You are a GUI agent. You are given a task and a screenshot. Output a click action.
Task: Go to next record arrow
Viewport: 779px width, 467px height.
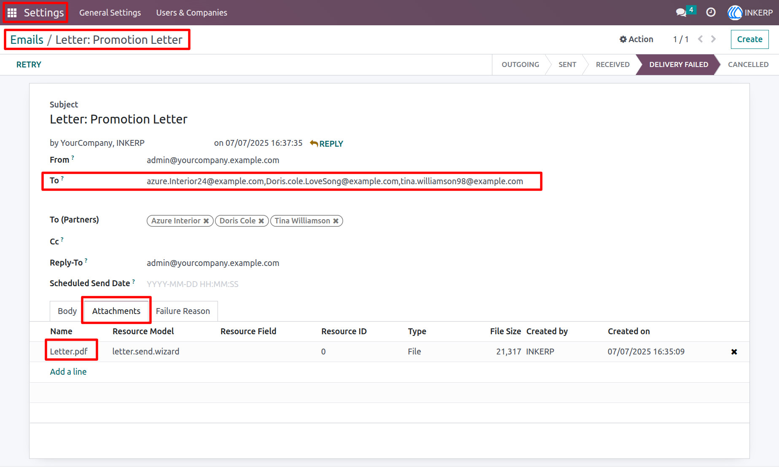pyautogui.click(x=713, y=39)
